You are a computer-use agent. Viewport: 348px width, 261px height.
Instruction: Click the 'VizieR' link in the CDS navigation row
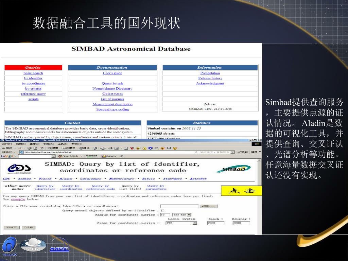(45, 179)
